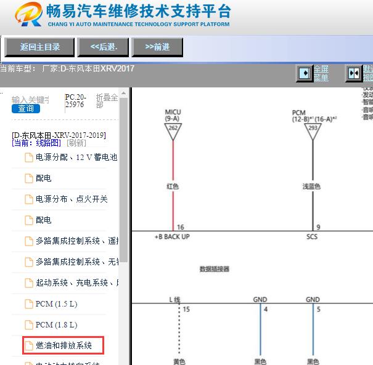Click the default view split icon

click(354, 73)
